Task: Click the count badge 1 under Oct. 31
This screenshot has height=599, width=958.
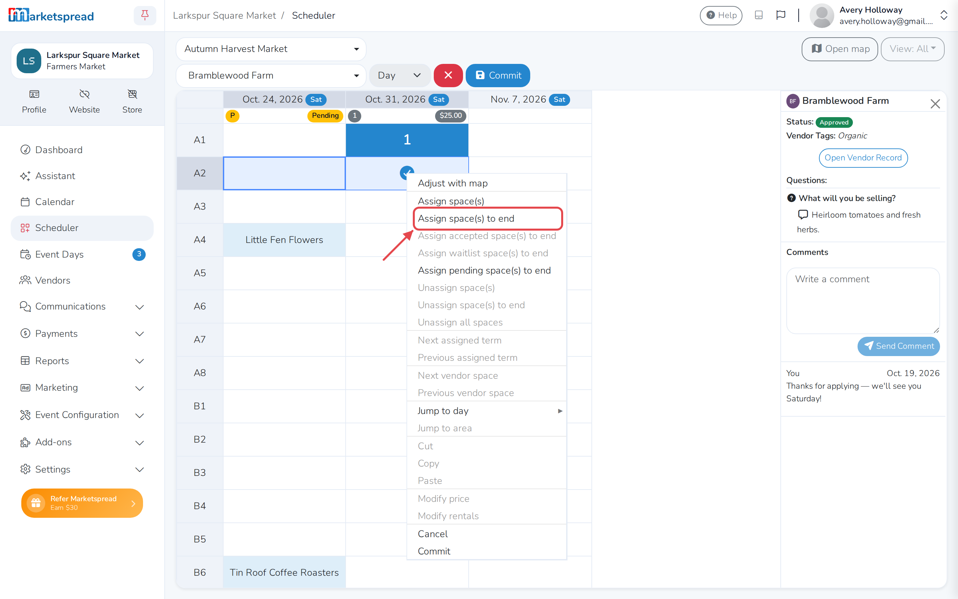Action: (355, 116)
